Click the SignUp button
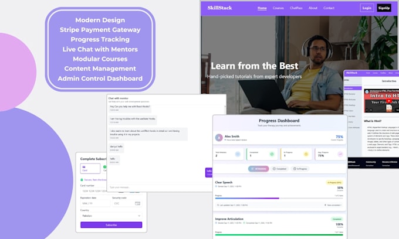Viewport: 399px width, 239px height. [384, 8]
